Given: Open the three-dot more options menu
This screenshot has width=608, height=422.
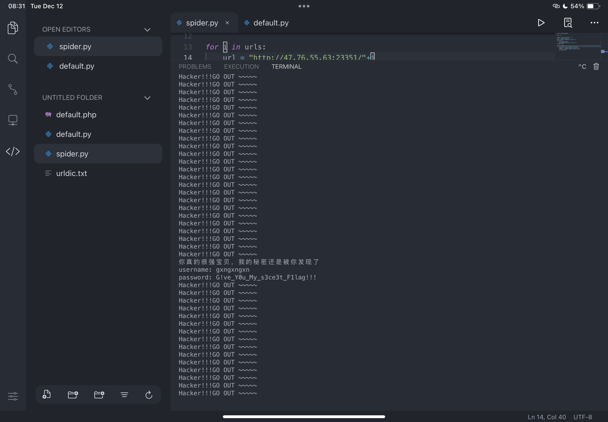Looking at the screenshot, I should (x=595, y=23).
